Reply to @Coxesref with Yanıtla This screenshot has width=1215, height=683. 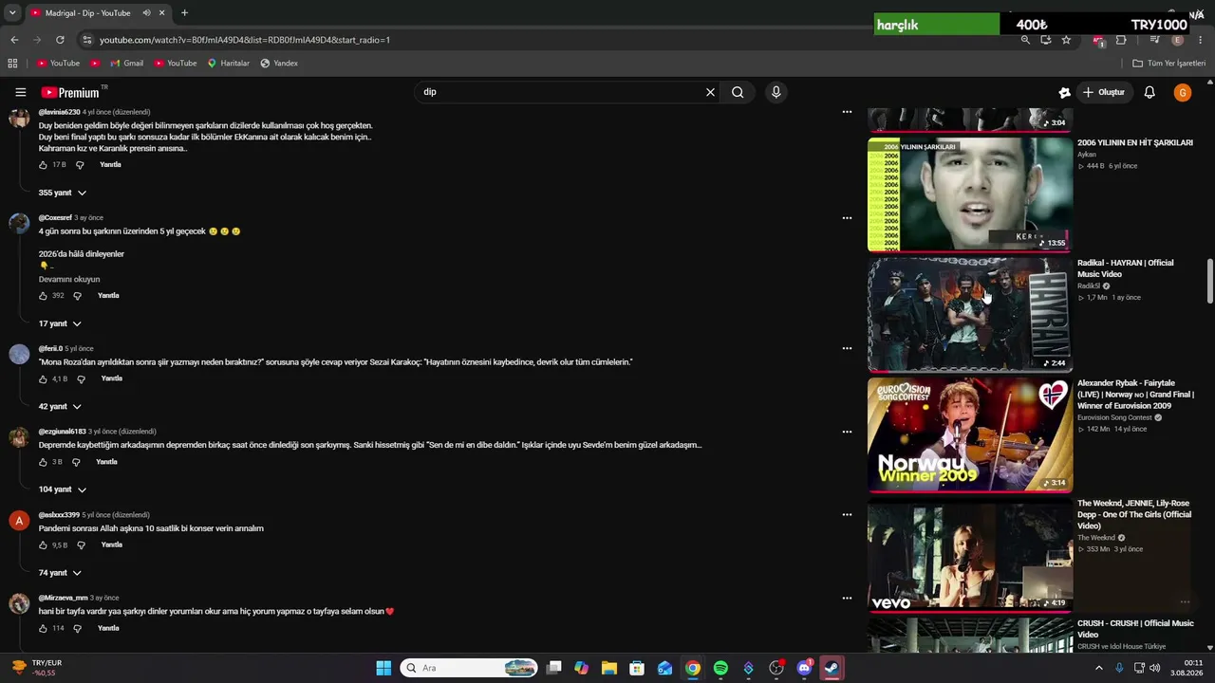[x=108, y=296]
